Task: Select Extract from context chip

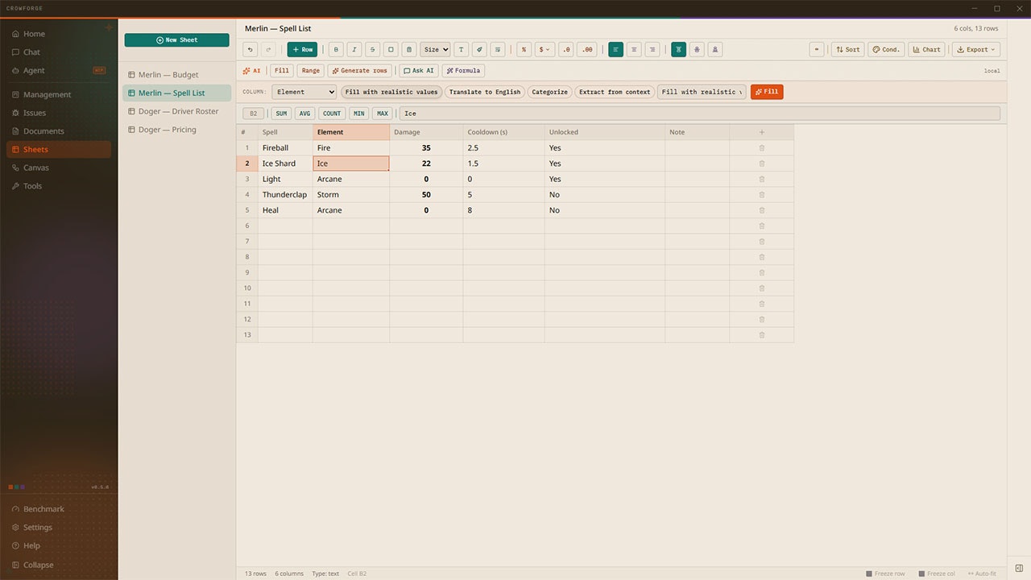Action: click(x=615, y=92)
